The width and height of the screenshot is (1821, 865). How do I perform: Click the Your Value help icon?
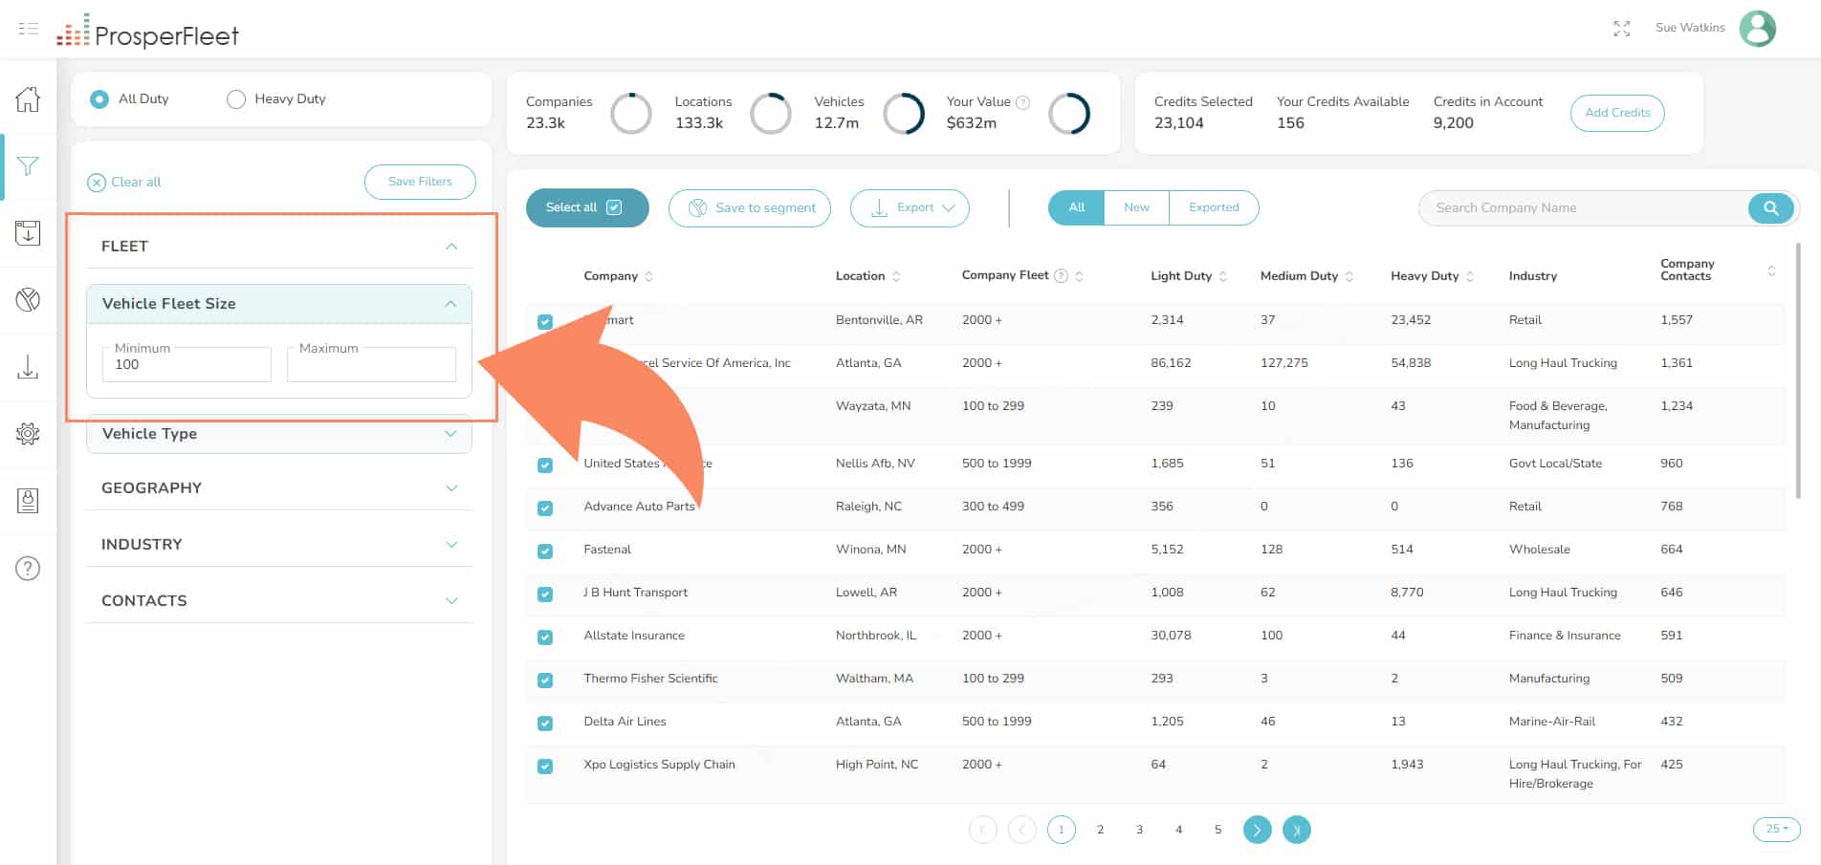pyautogui.click(x=1022, y=102)
